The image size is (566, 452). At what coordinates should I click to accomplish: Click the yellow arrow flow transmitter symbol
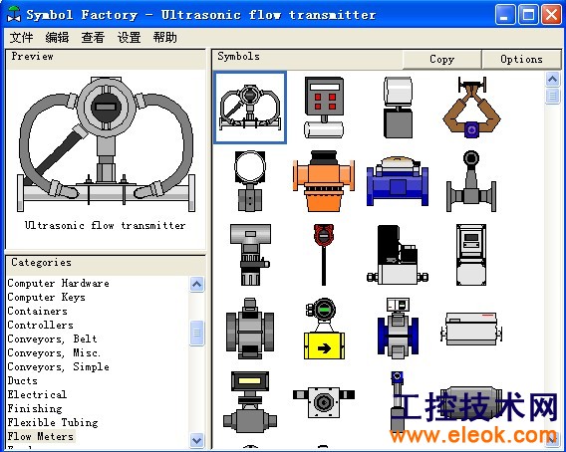[324, 329]
